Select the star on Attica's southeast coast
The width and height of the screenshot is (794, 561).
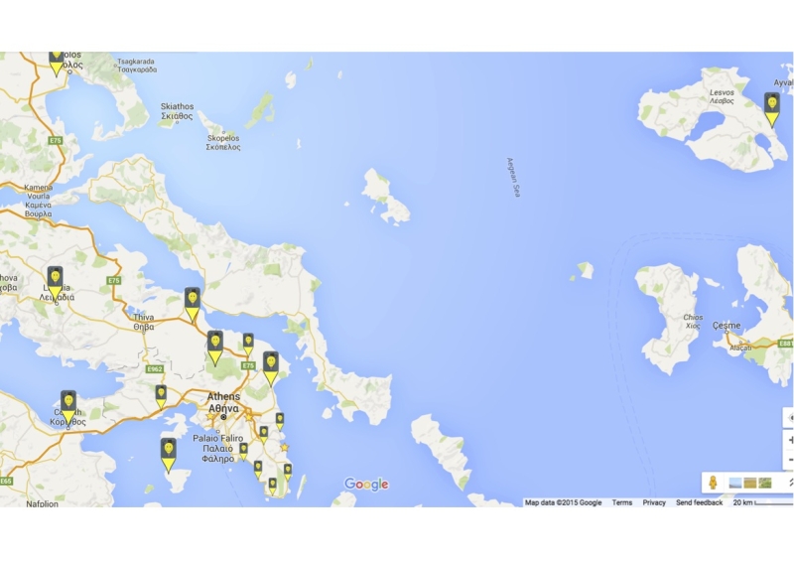pos(285,447)
